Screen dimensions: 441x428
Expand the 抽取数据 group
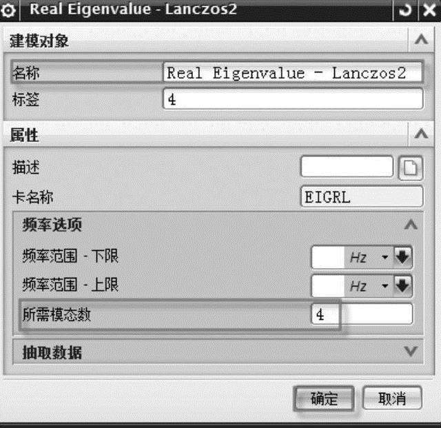tap(411, 351)
